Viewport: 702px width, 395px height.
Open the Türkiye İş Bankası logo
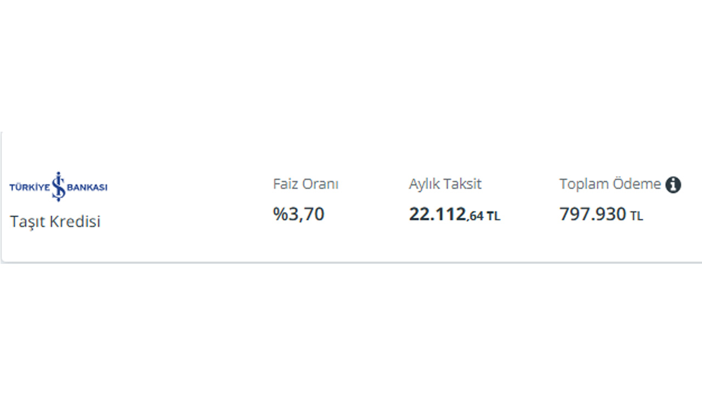point(59,187)
